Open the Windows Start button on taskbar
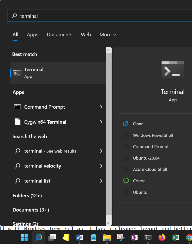Image resolution: width=192 pixels, height=244 pixels. [x=24, y=238]
